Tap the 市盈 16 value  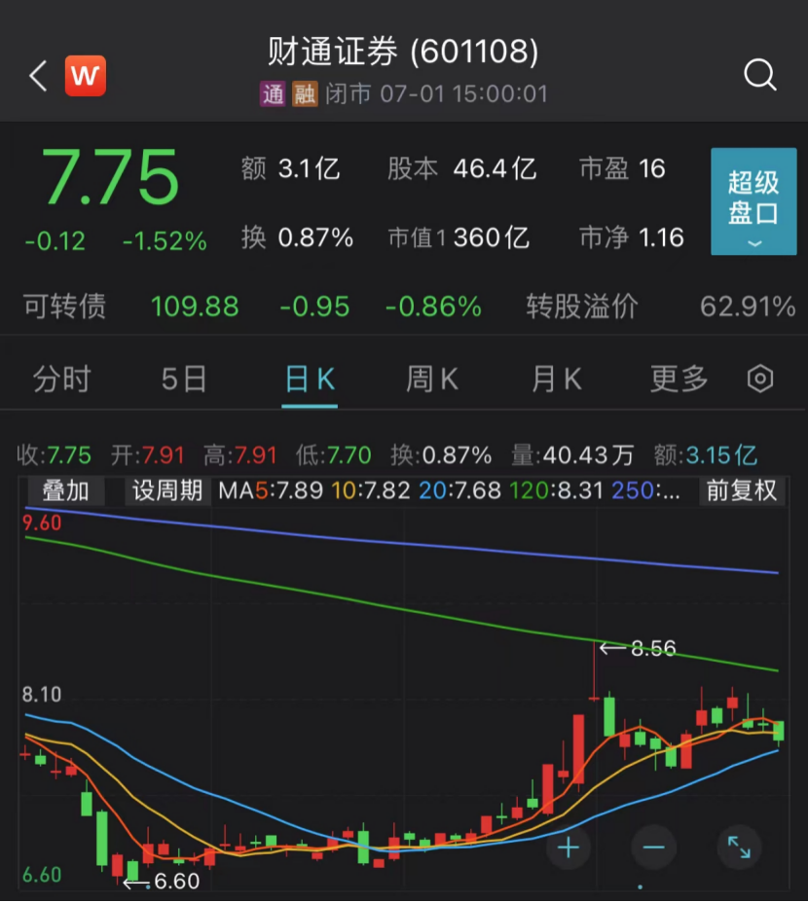(622, 169)
